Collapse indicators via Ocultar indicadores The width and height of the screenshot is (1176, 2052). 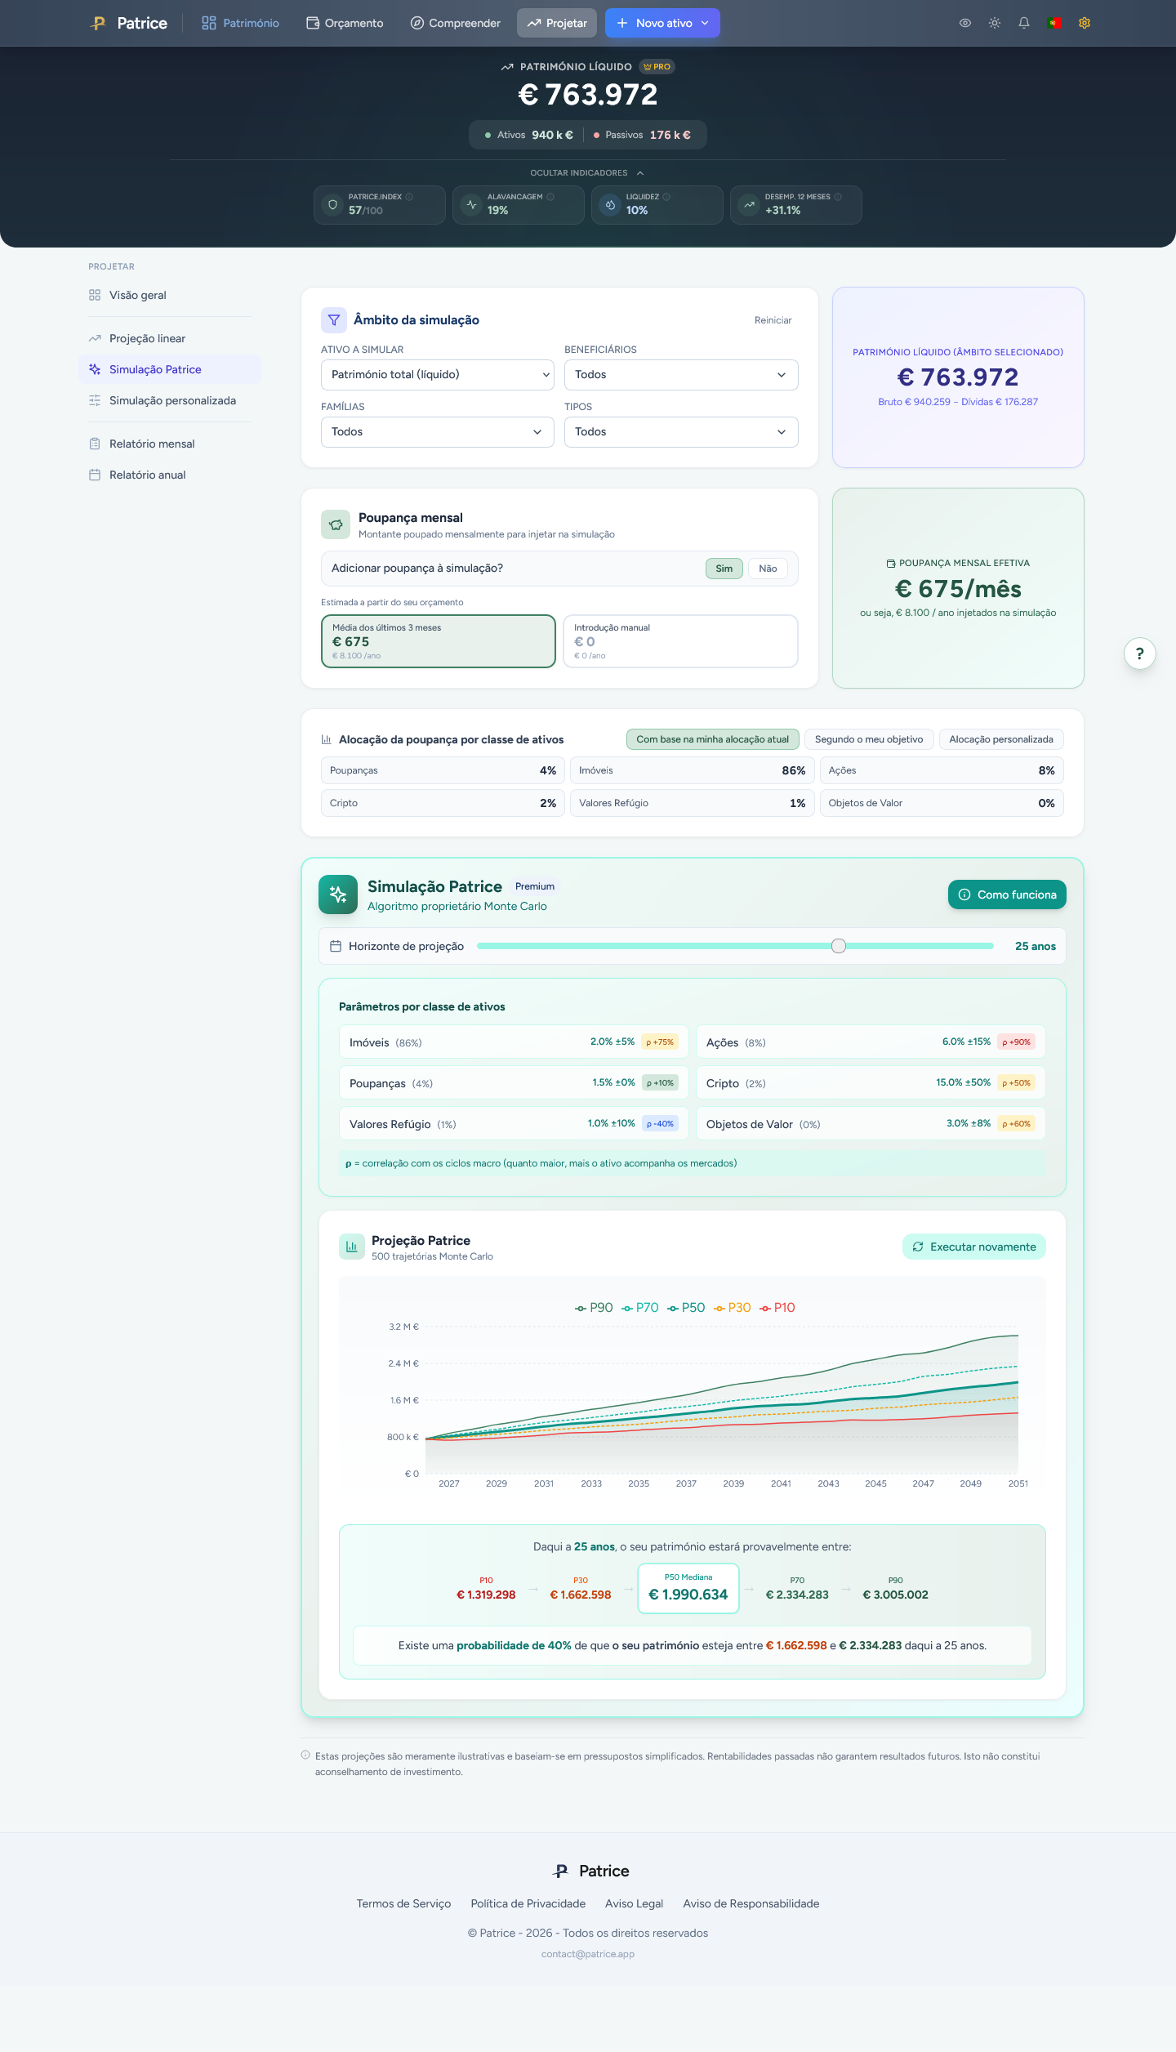click(587, 173)
